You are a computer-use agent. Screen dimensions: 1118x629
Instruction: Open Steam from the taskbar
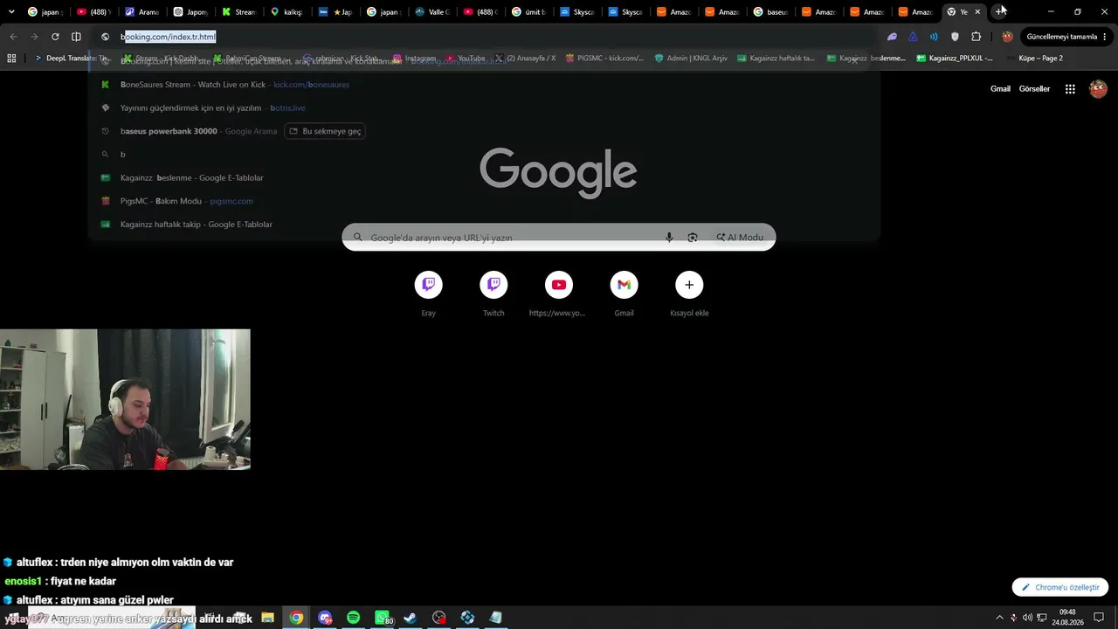click(410, 618)
